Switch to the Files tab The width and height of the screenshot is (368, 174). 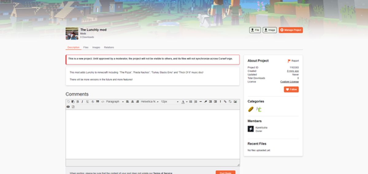pyautogui.click(x=86, y=47)
